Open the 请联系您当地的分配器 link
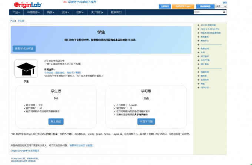This screenshot has width=252, height=165. (x=82, y=145)
